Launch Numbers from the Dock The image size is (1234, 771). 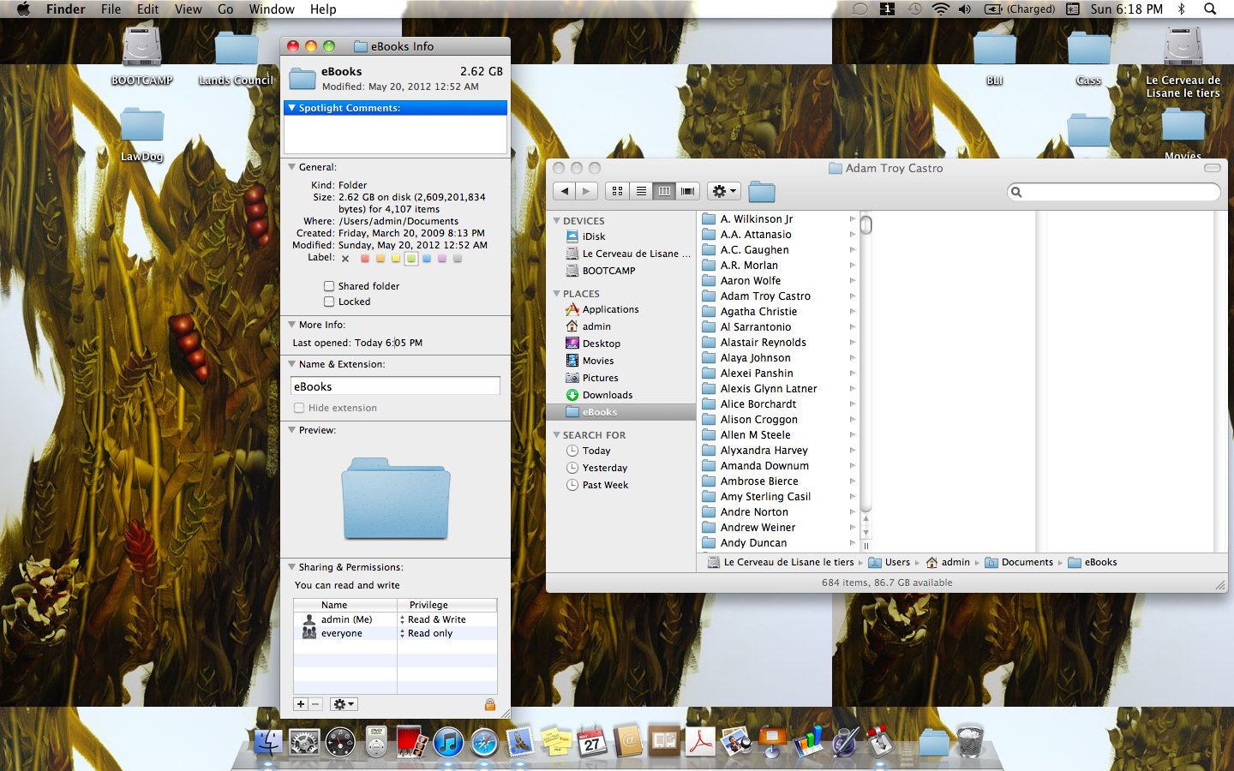pos(808,742)
